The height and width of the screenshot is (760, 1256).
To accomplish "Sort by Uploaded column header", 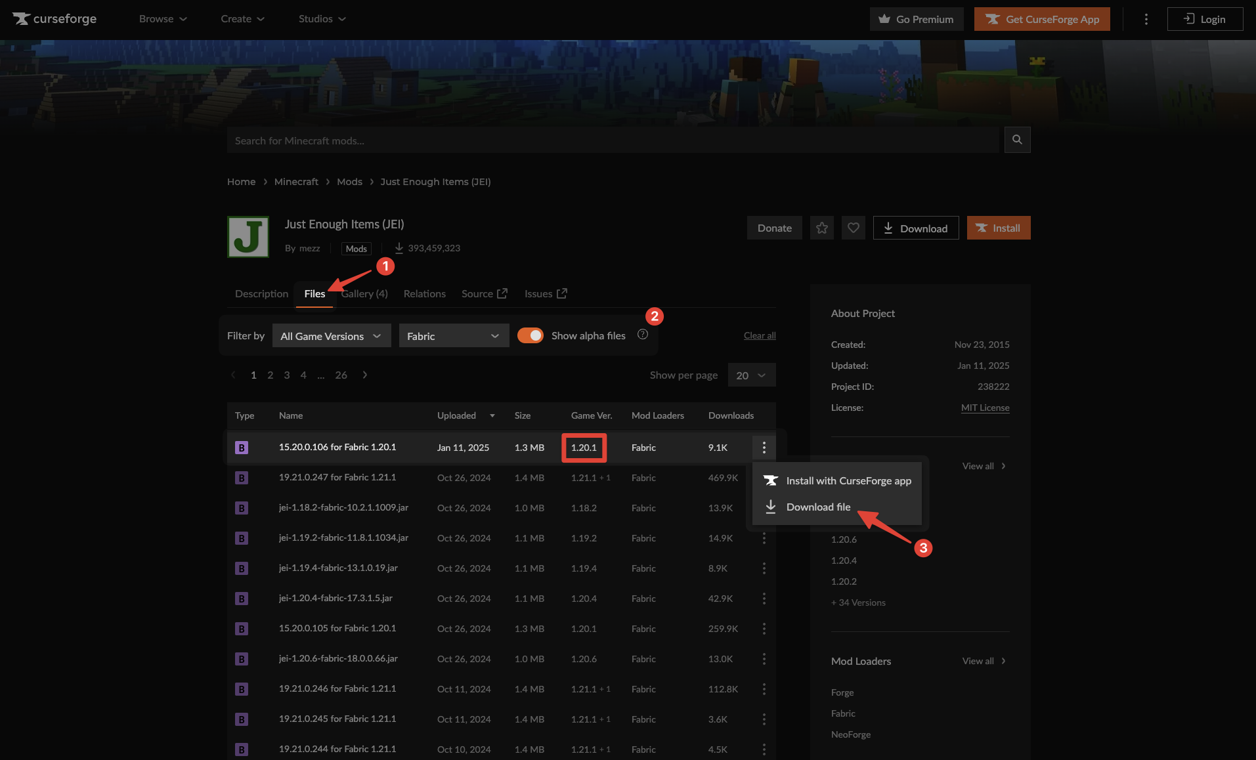I will pyautogui.click(x=466, y=415).
